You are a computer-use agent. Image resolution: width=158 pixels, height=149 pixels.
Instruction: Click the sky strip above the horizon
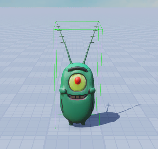pyautogui.click(x=79, y=4)
